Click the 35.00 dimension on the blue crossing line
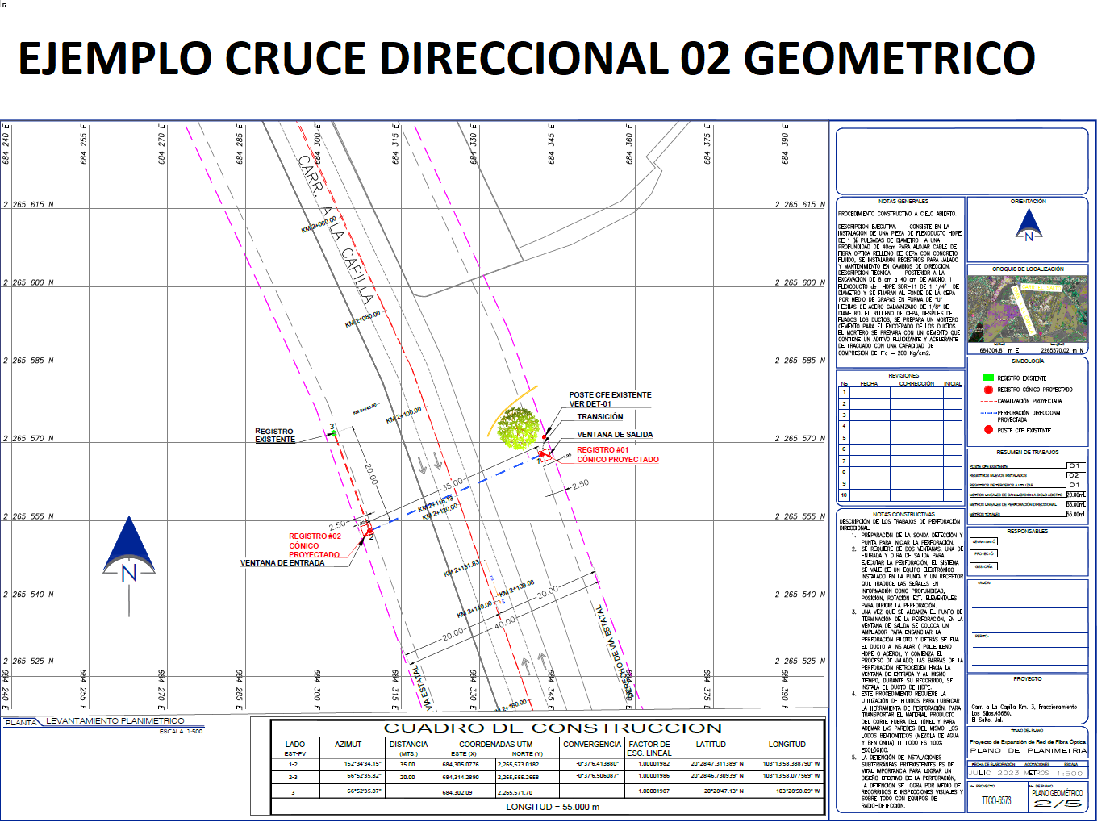1110x839 pixels. (x=453, y=484)
